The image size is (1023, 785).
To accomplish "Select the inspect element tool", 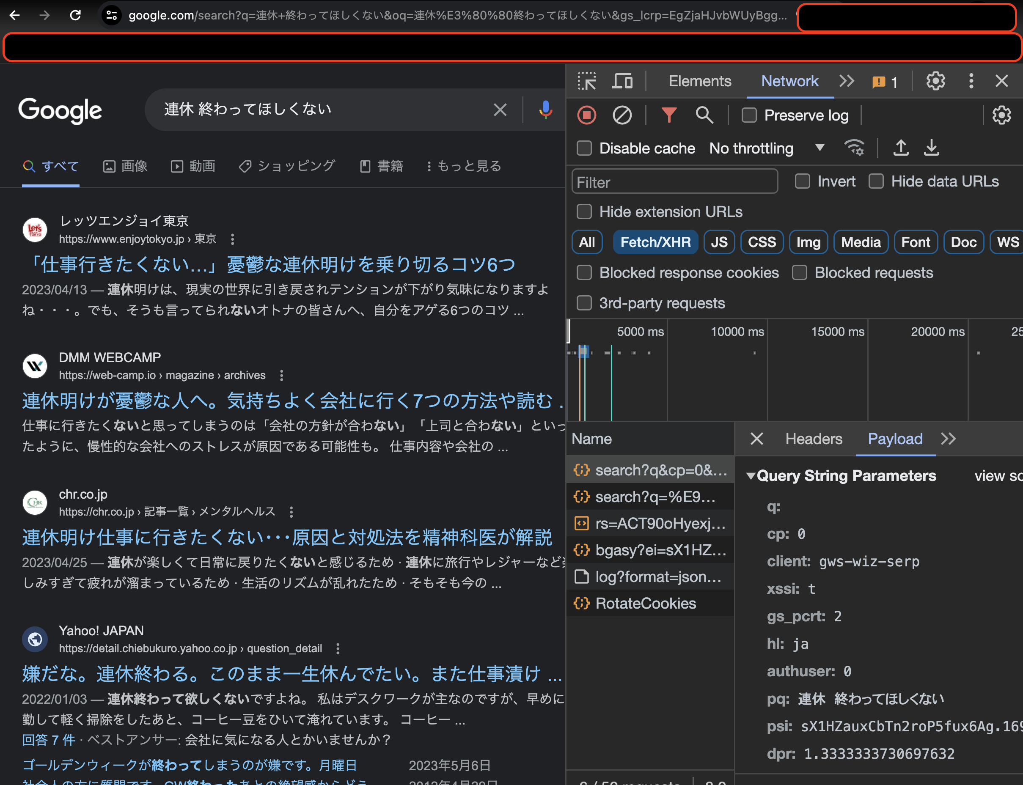I will (587, 81).
